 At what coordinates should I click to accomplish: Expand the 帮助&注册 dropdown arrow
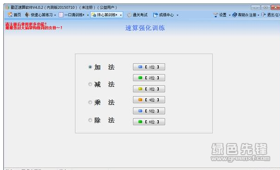coord(258,15)
